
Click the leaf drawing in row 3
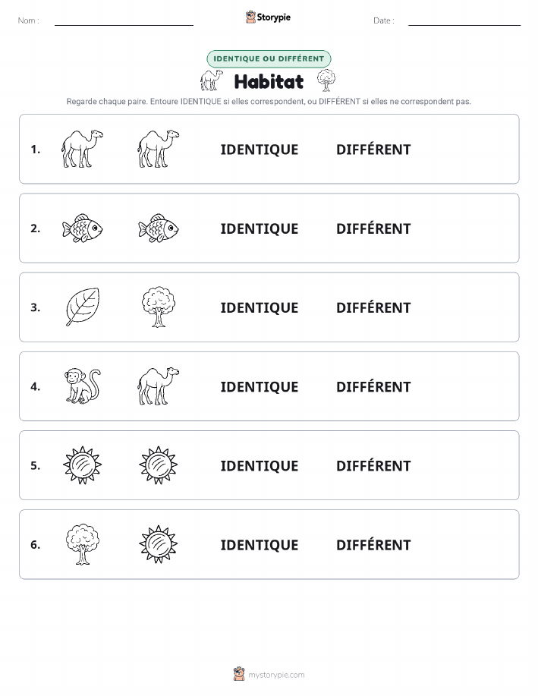83,307
